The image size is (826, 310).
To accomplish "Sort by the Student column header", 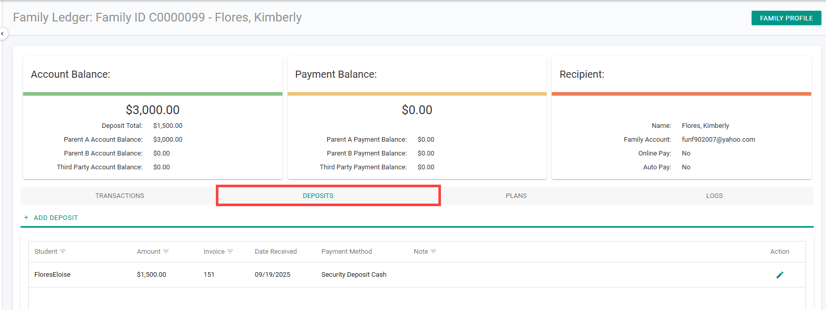I will (x=46, y=252).
